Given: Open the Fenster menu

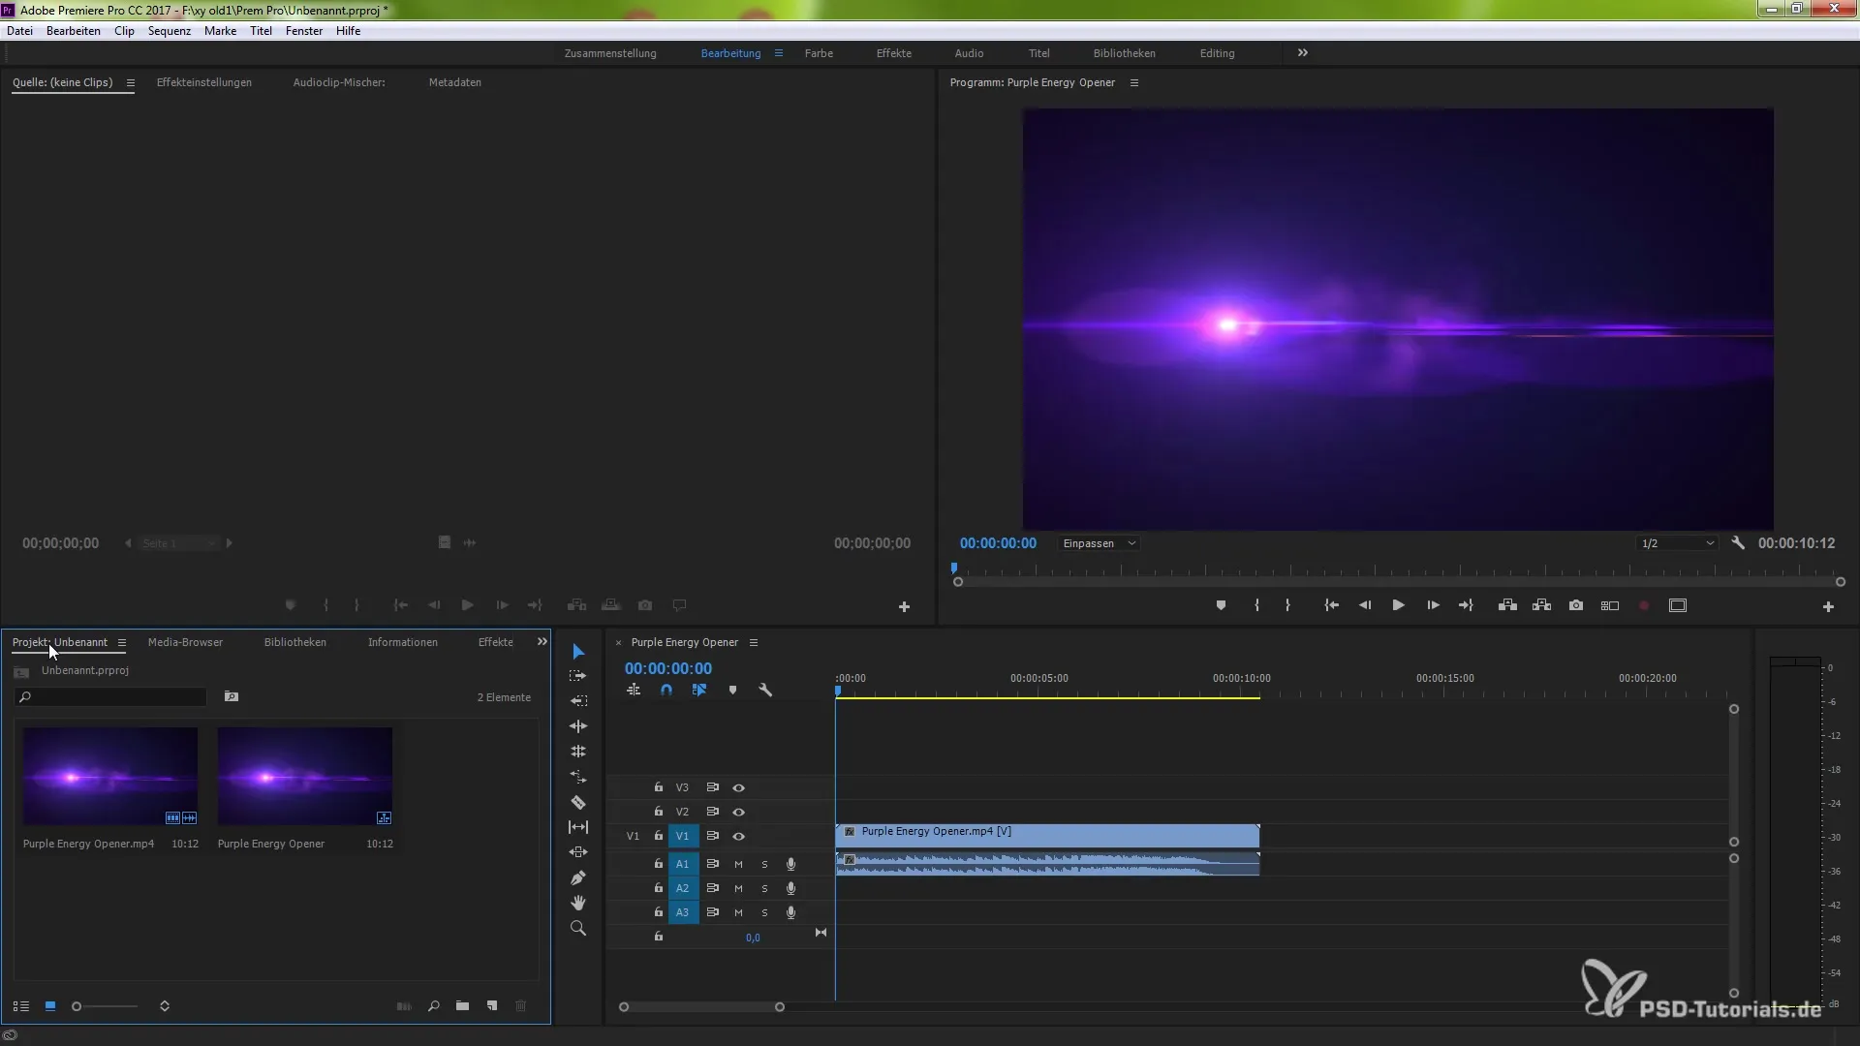Looking at the screenshot, I should click(304, 31).
